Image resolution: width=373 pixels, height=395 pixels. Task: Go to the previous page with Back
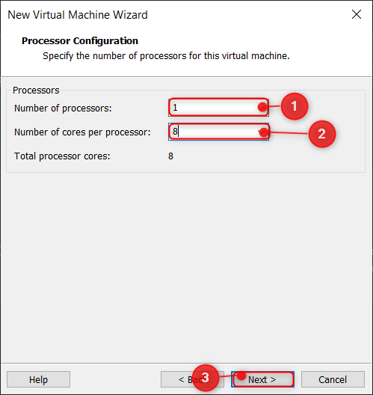tap(192, 379)
